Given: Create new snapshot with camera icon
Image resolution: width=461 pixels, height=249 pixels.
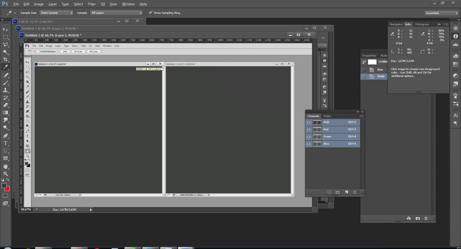Looking at the screenshot, I should pos(418,218).
